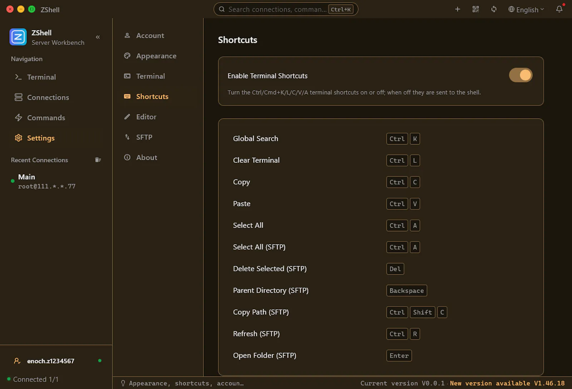Viewport: 572px width, 389px height.
Task: Click the Paste Ctrl V shortcut
Action: point(403,204)
